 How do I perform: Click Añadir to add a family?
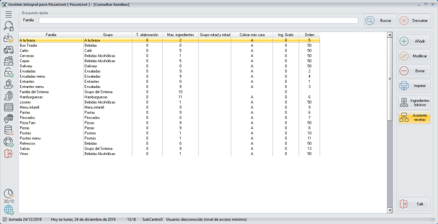point(414,41)
